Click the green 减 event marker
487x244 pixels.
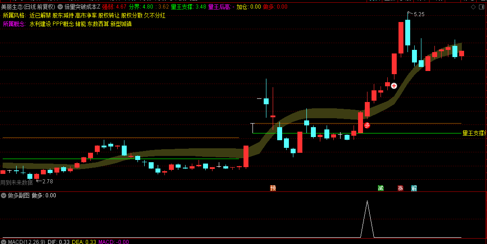(381, 188)
